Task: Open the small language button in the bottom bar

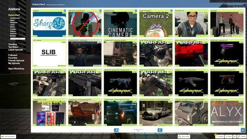Action: [x=235, y=136]
